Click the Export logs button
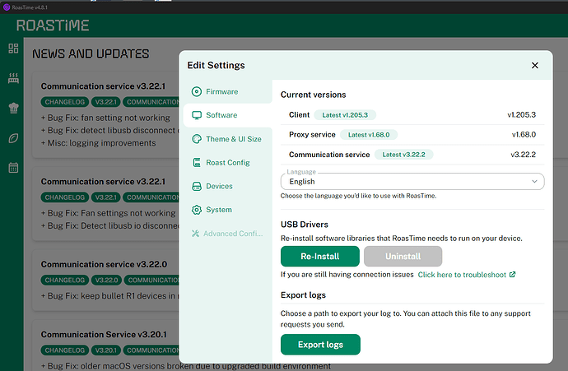 [x=320, y=345]
